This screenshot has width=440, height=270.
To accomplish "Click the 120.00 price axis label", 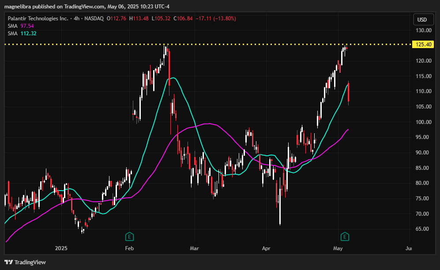I will (x=423, y=61).
